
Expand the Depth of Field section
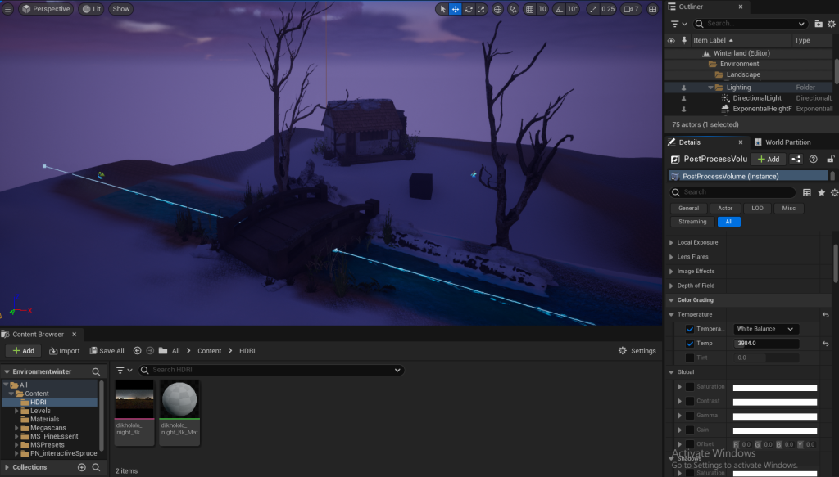coord(672,286)
